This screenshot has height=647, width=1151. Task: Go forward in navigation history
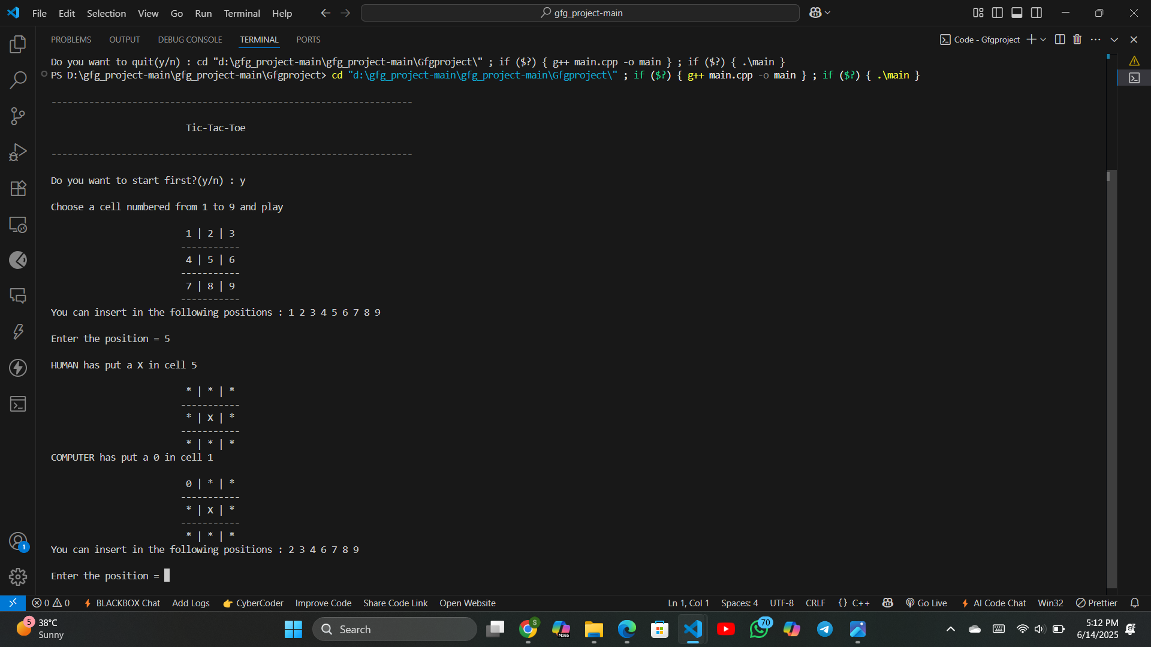345,13
